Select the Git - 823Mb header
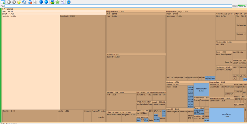 129,112
